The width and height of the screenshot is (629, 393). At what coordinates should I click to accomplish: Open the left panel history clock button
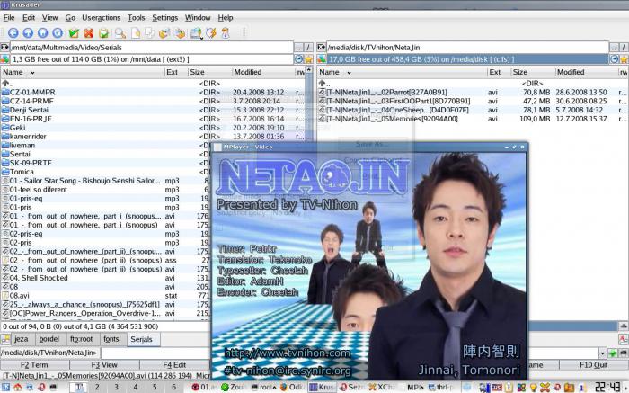[299, 59]
